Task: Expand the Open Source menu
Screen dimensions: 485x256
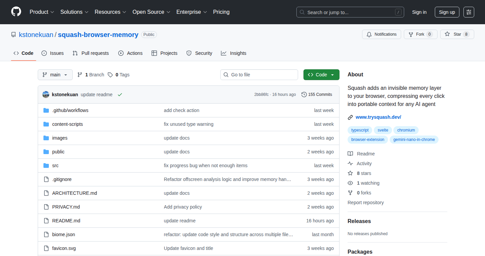Action: [151, 12]
